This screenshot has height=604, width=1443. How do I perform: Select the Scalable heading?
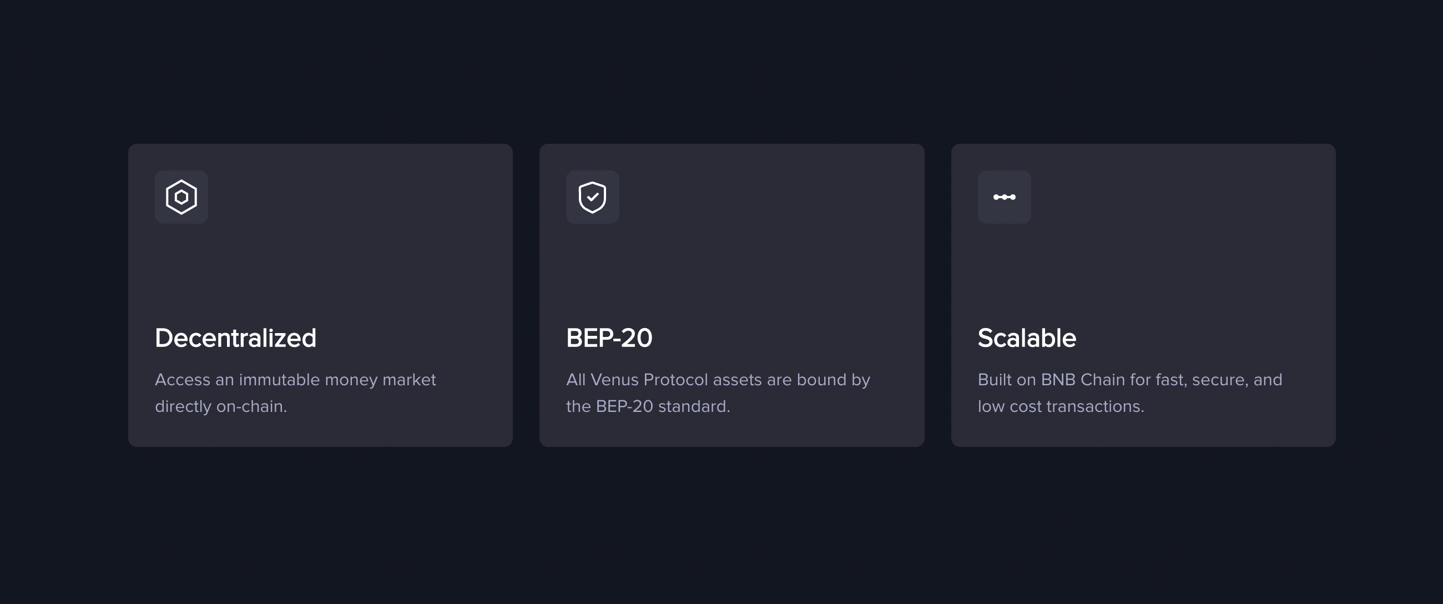1027,338
